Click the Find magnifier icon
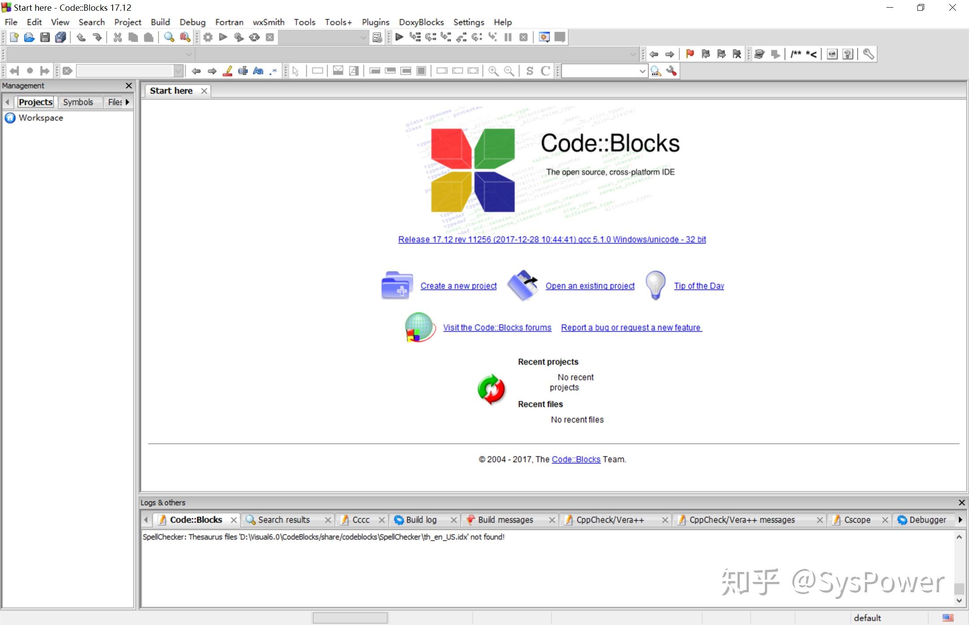 pyautogui.click(x=169, y=37)
